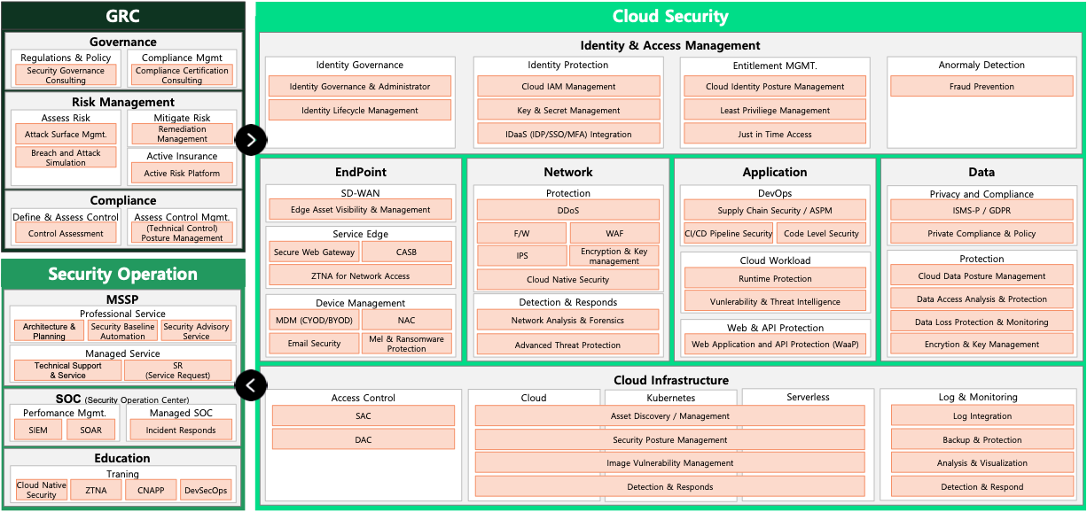Select Breach and Attack Simulation

tap(66, 158)
